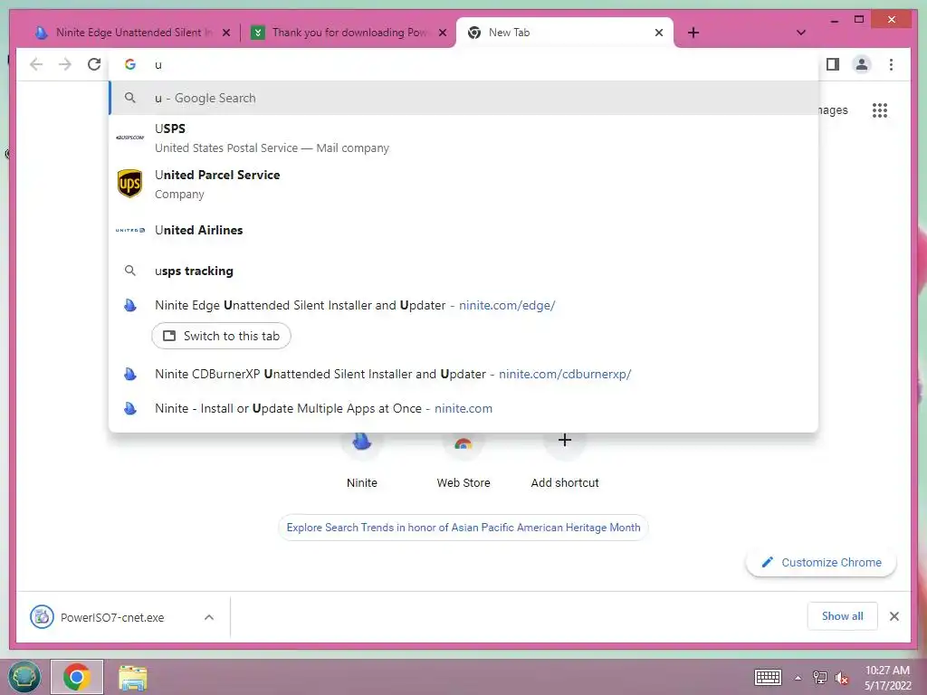
Task: Click Show all downloads button
Action: pyautogui.click(x=843, y=616)
